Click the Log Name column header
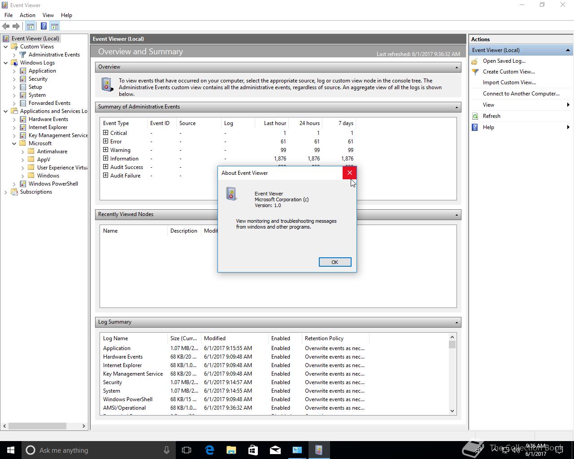574x459 pixels. (135, 338)
